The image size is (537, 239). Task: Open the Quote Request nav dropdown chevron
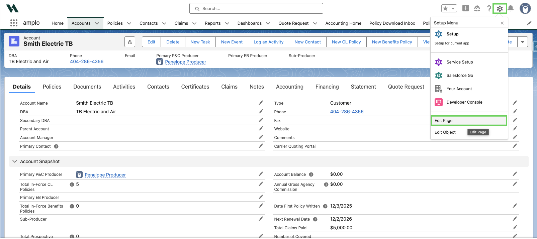[x=315, y=23]
